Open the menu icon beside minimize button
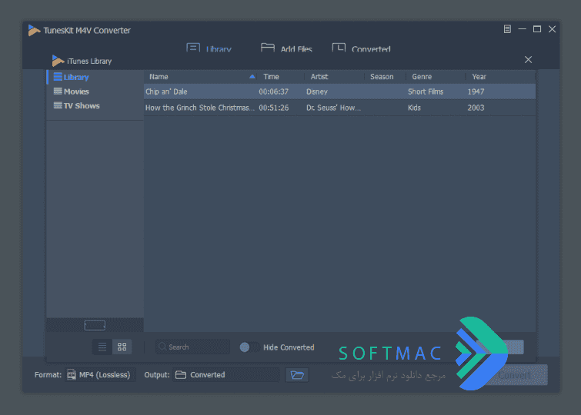This screenshot has height=415, width=581. (507, 29)
